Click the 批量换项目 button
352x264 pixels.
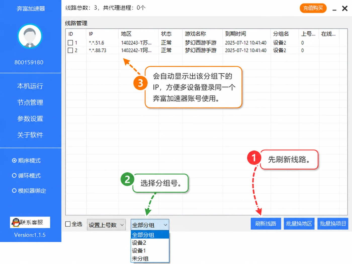pos(333,224)
